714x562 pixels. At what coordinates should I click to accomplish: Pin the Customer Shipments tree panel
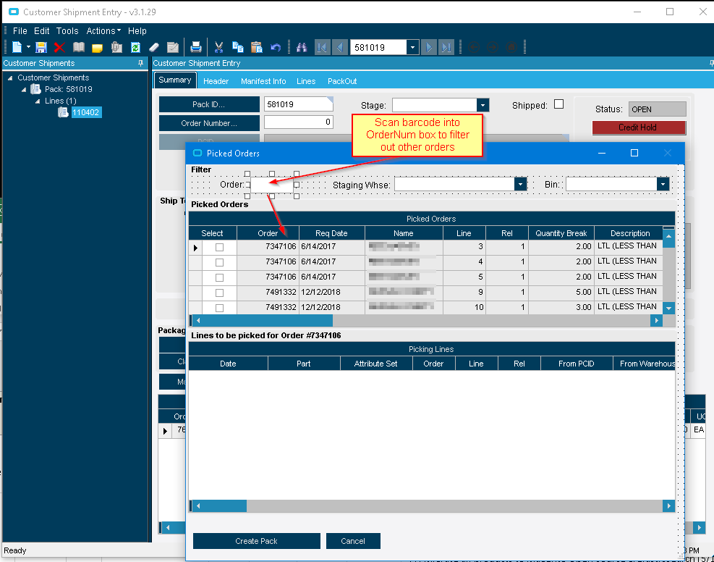coord(141,63)
